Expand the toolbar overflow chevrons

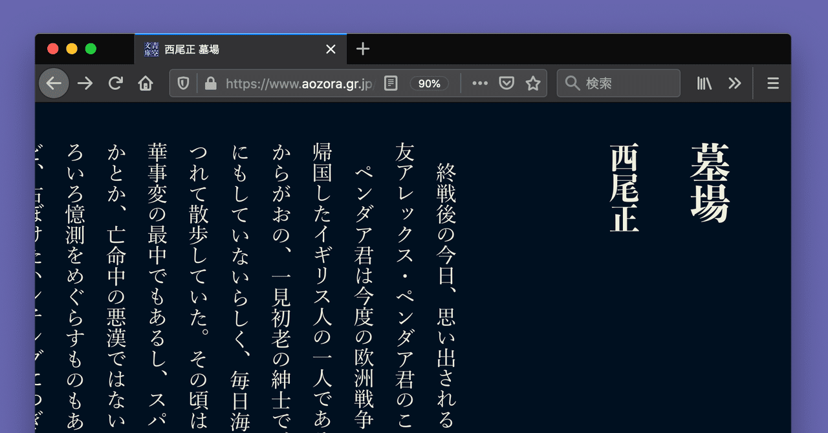point(734,83)
